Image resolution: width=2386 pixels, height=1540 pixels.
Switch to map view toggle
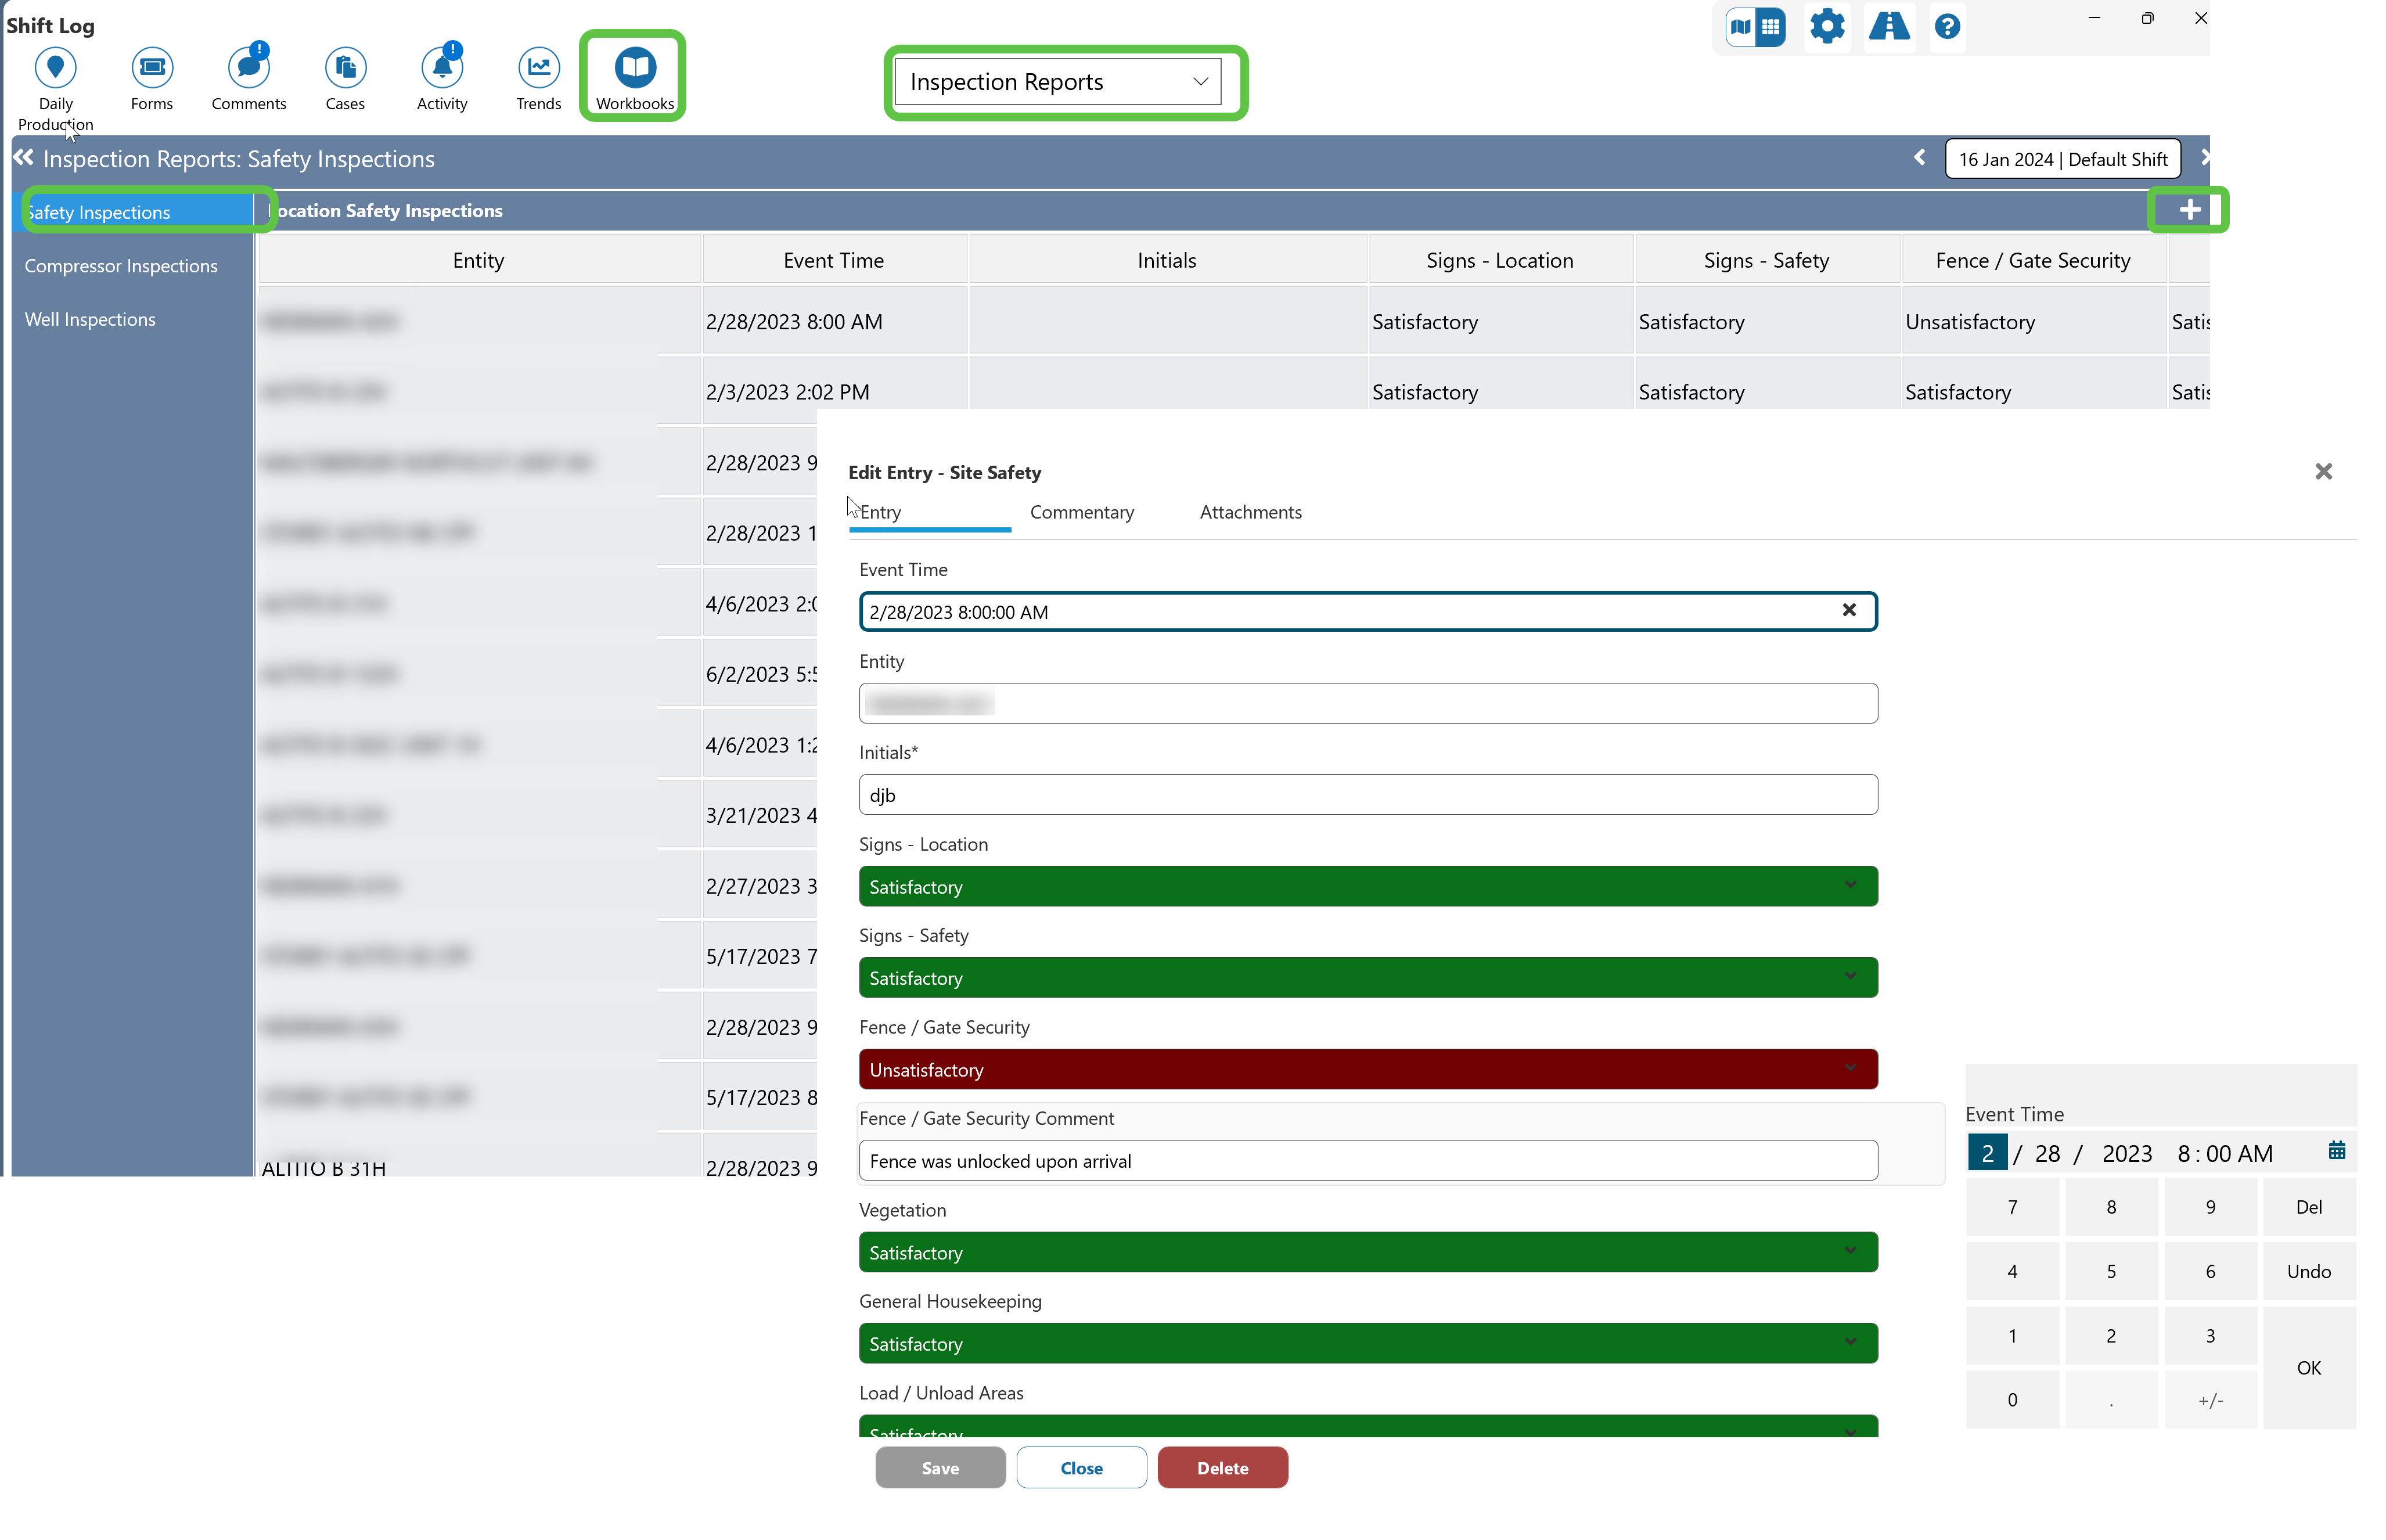coord(1740,27)
